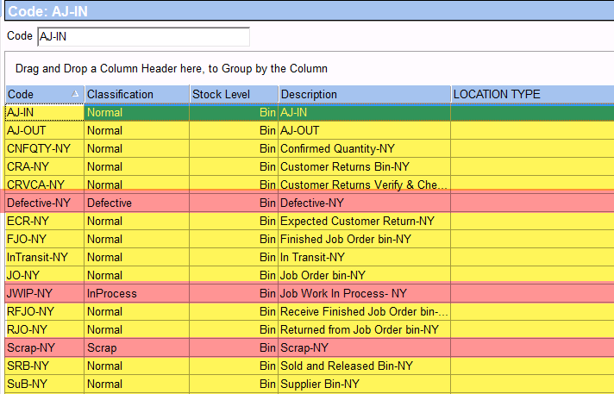614x394 pixels.
Task: Select the CRA-NY row
Action: (x=44, y=166)
